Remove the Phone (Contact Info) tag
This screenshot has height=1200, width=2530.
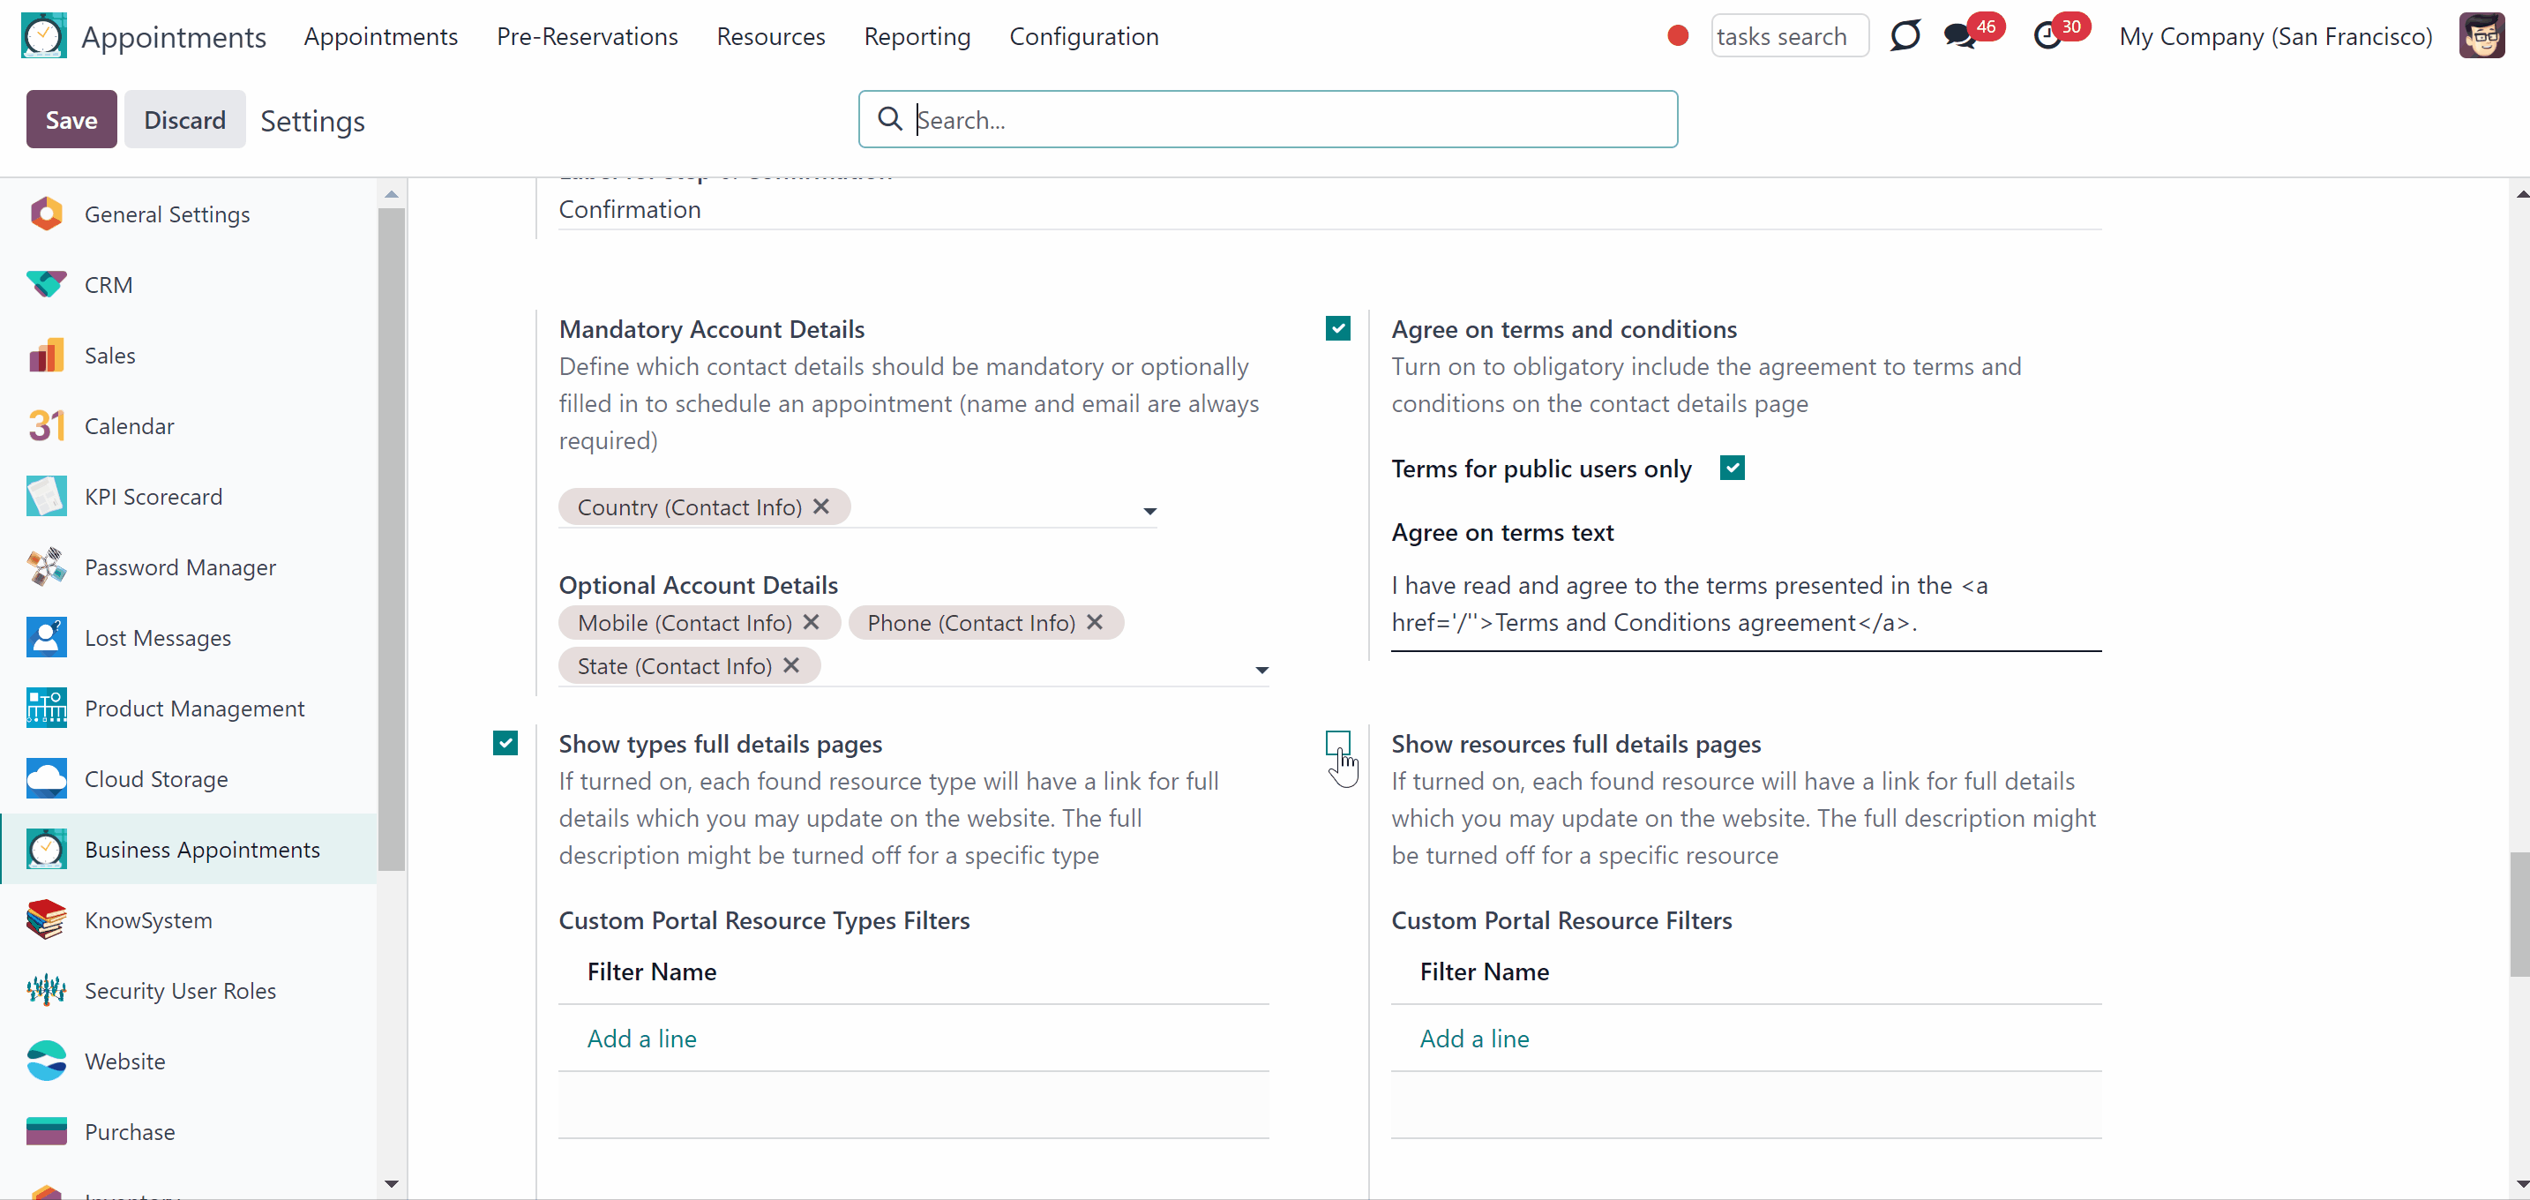click(1095, 621)
